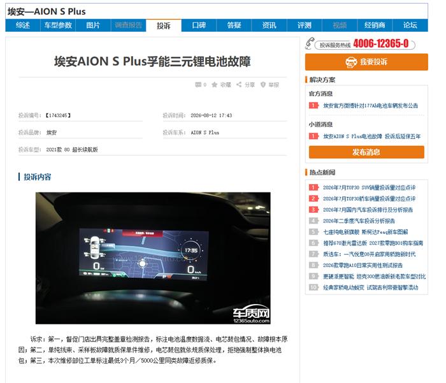Click the 我要投诉 orange button

pos(366,62)
